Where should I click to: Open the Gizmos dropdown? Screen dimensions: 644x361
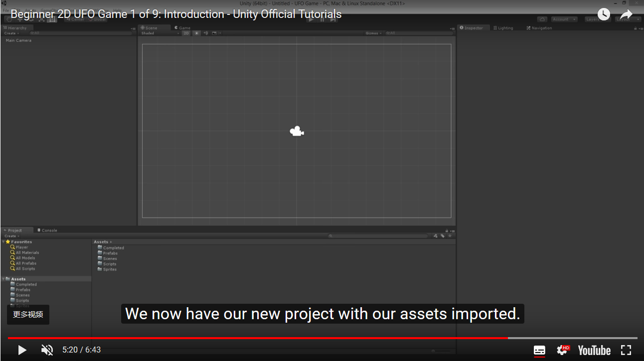pyautogui.click(x=374, y=33)
